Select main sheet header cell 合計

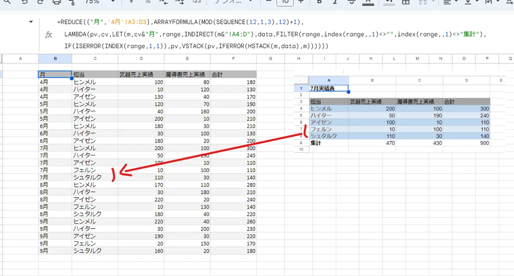[x=233, y=74]
